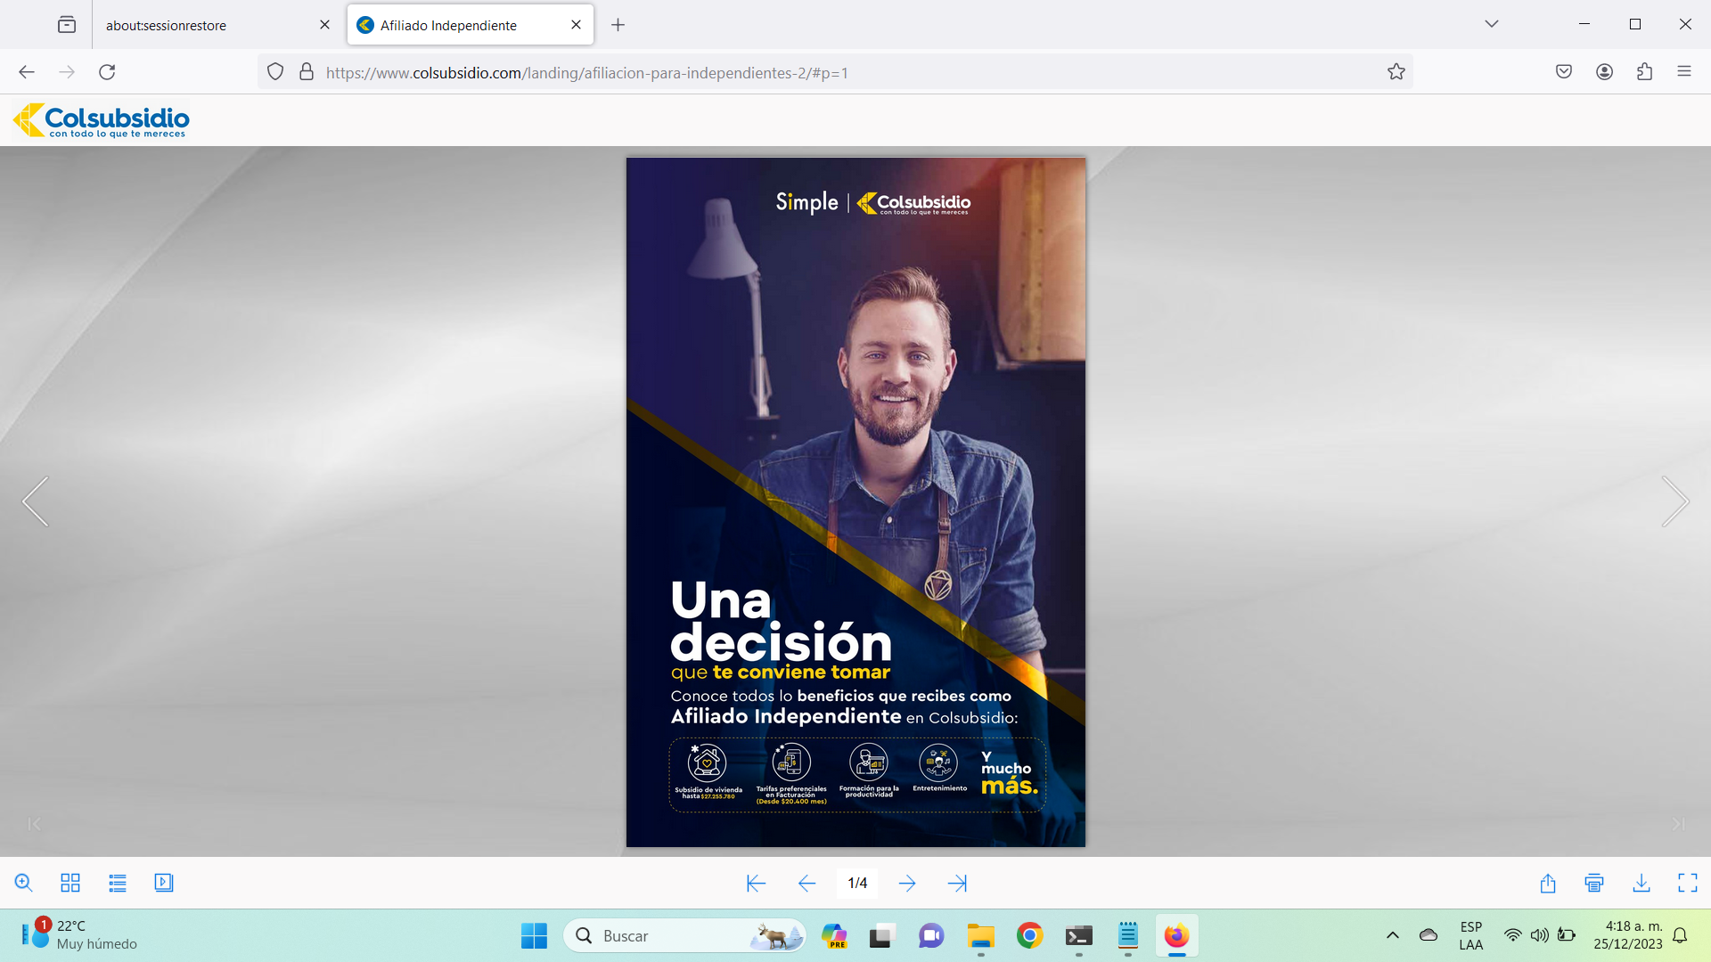Viewport: 1711px width, 962px height.
Task: Click the zoom in magnifier icon
Action: point(23,883)
